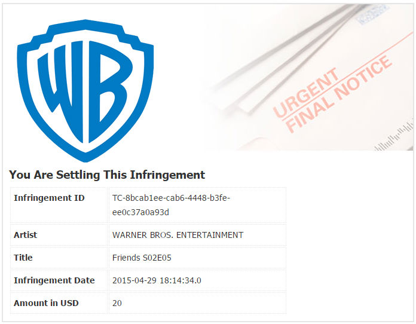Click the Amount in USD label

tap(46, 303)
